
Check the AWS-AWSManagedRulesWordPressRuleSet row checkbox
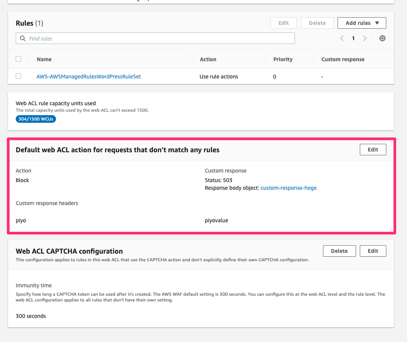click(x=18, y=76)
